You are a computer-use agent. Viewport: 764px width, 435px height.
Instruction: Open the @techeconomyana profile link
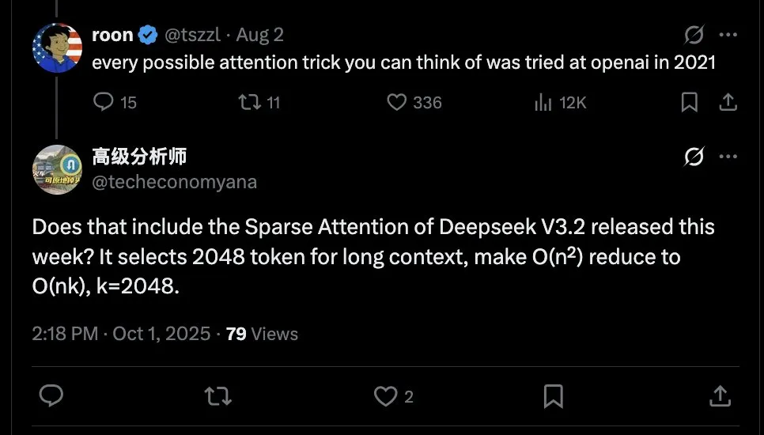point(174,182)
